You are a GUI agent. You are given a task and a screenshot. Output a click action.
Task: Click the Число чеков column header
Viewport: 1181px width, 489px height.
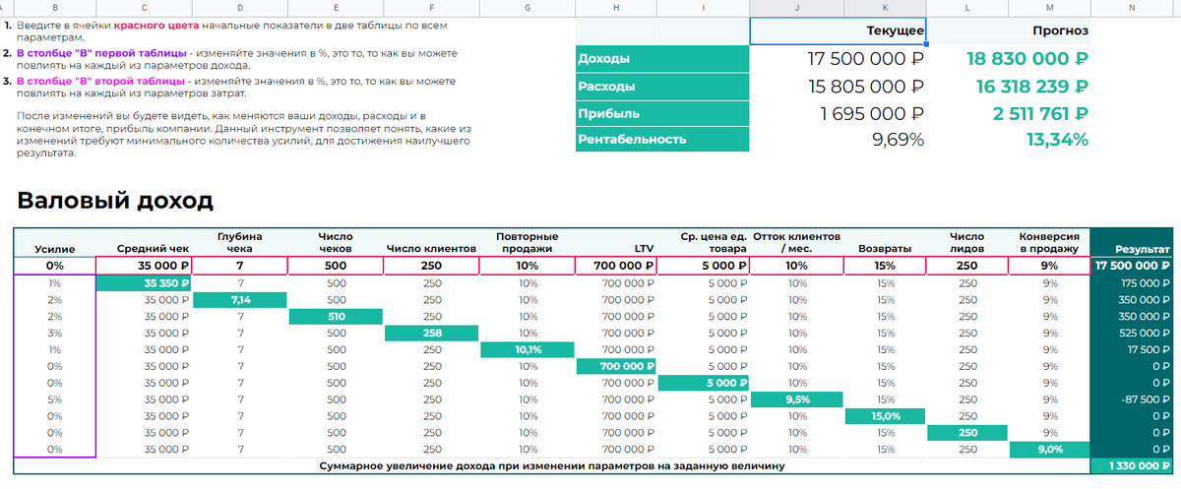(337, 242)
